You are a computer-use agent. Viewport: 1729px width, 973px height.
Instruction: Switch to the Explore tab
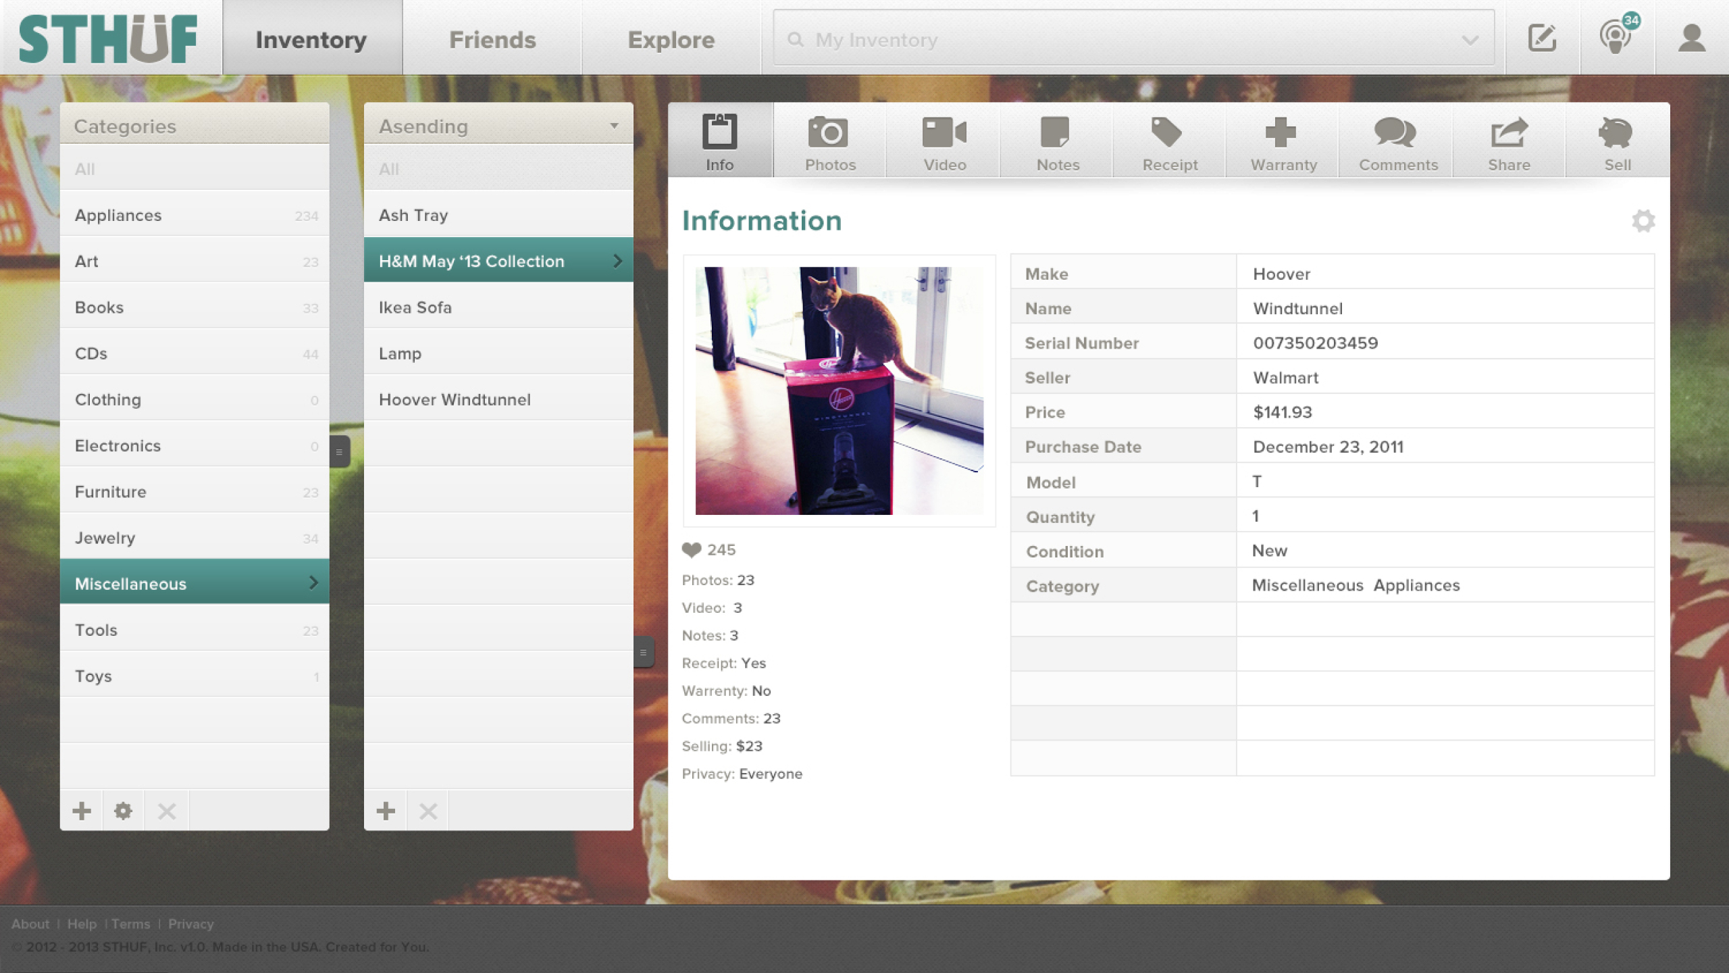(x=671, y=39)
